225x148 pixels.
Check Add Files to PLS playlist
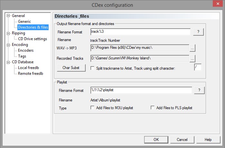(x=153, y=108)
